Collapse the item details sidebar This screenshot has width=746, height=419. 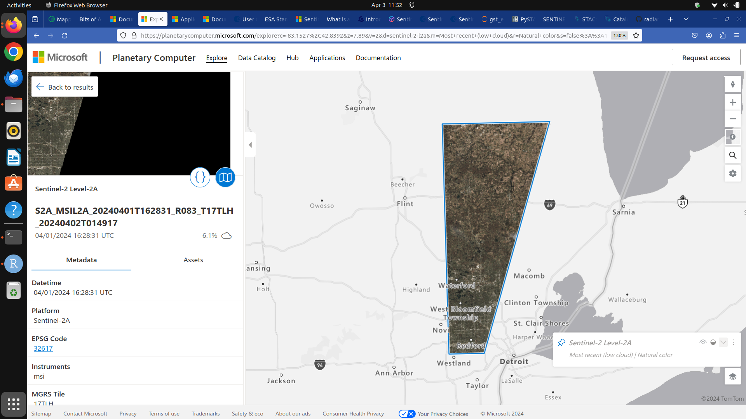click(x=250, y=144)
